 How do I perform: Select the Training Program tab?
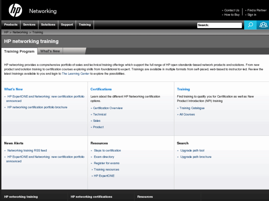(x=19, y=51)
